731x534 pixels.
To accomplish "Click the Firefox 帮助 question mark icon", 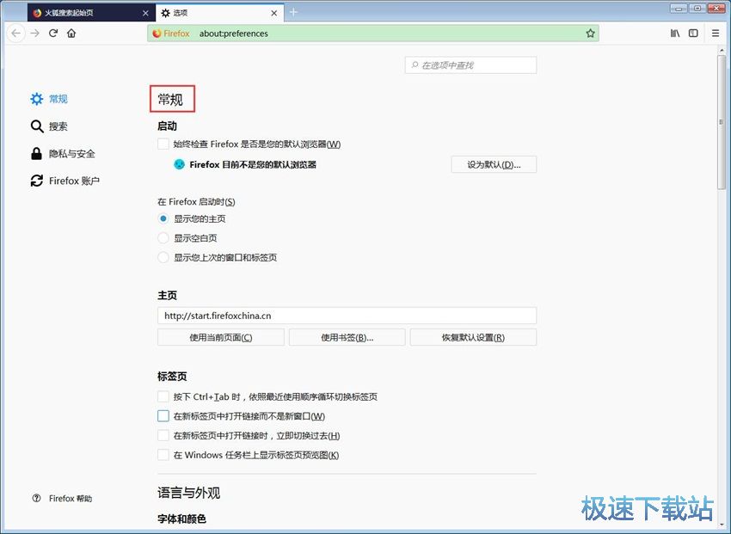I will [x=36, y=498].
